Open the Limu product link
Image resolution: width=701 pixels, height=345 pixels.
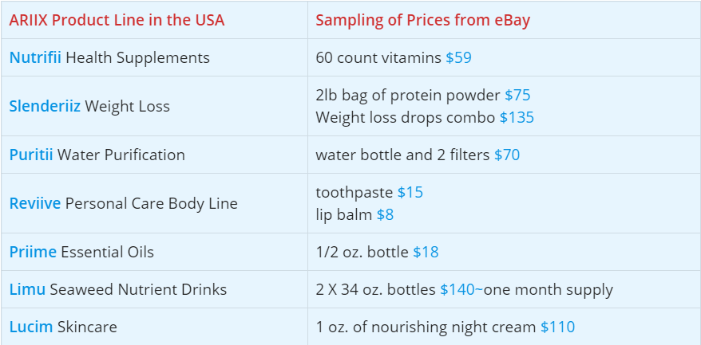click(x=27, y=290)
